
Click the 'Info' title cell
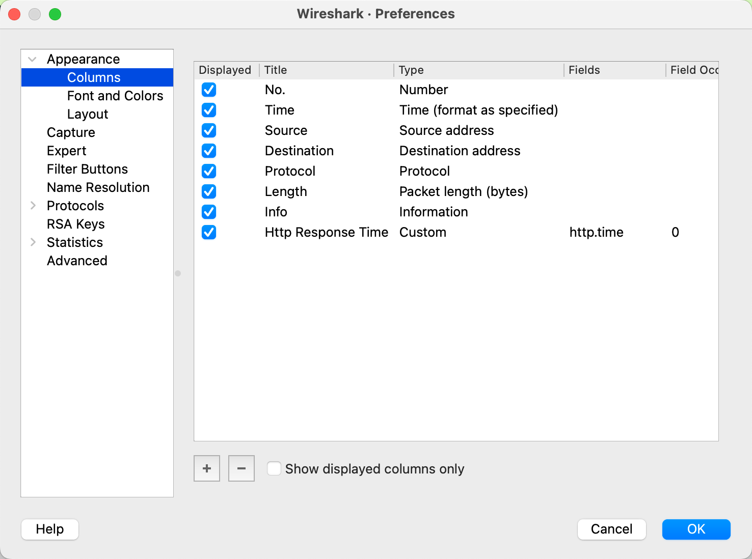click(276, 212)
